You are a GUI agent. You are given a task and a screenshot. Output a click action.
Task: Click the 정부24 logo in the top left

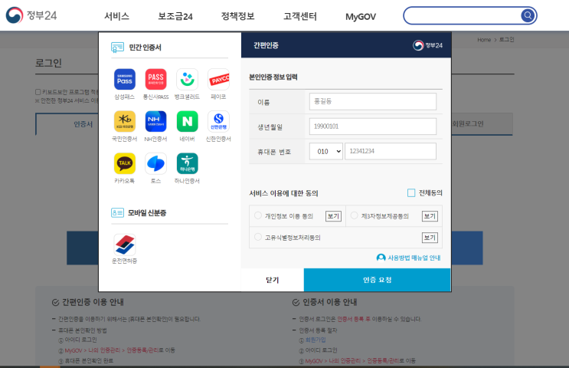coord(31,15)
